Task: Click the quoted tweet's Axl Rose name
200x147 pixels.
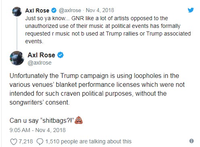Action: (x=37, y=10)
